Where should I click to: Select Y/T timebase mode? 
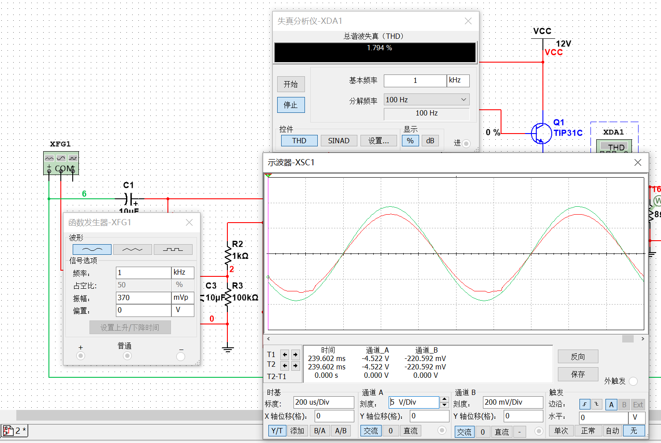click(277, 431)
